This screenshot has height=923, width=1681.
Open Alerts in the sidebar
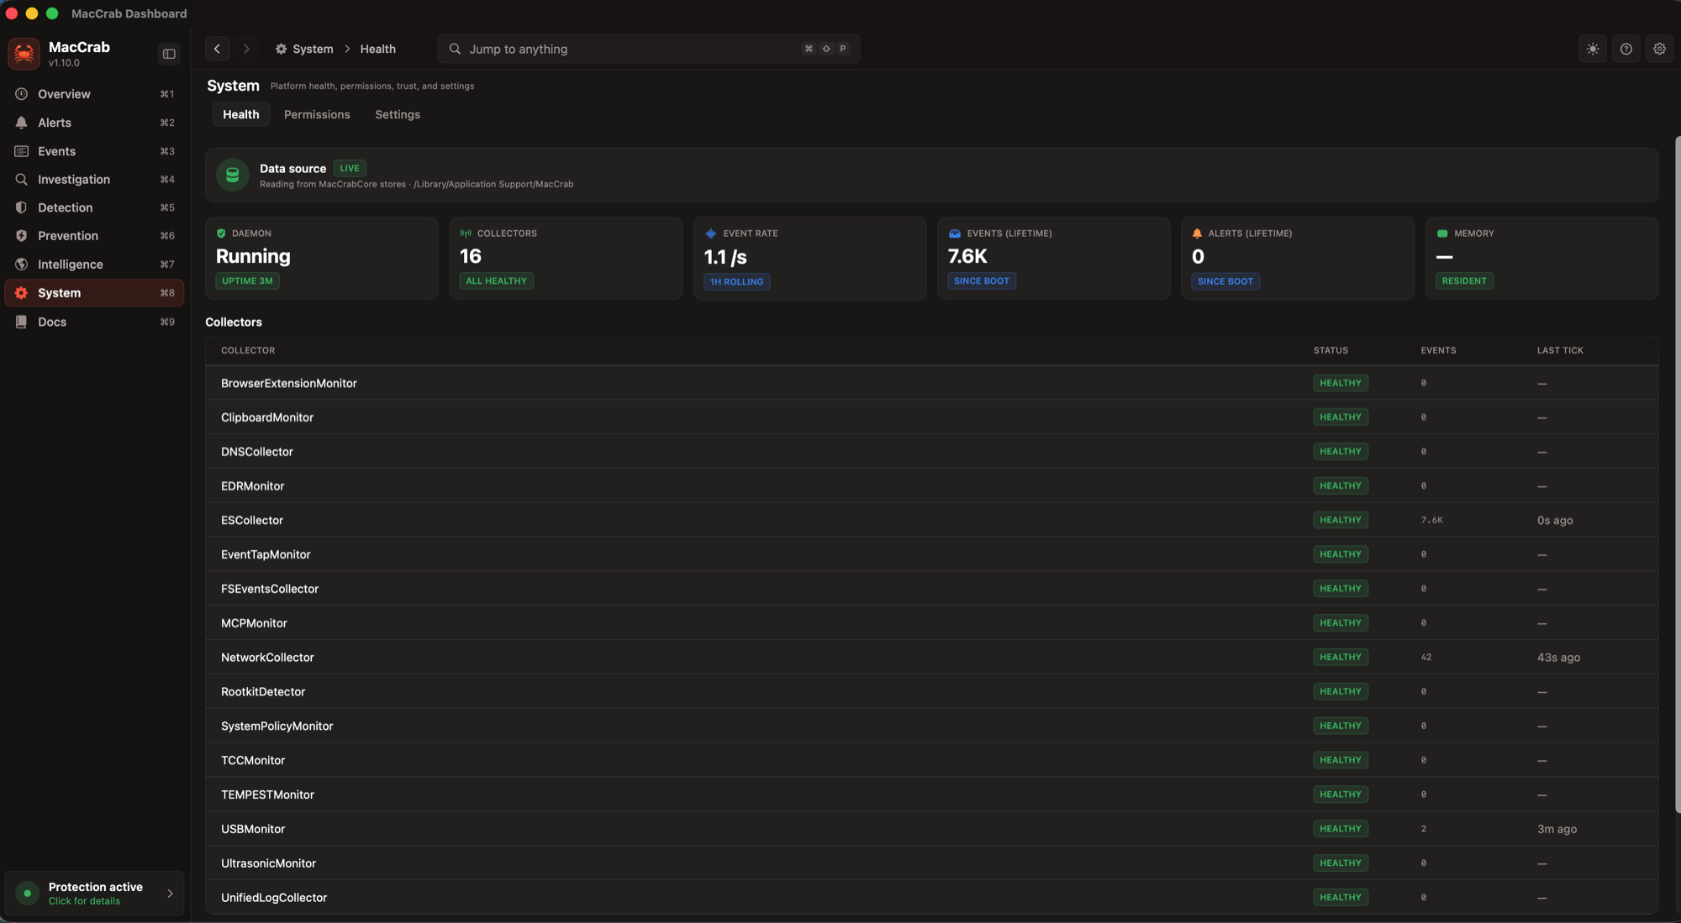pos(94,123)
